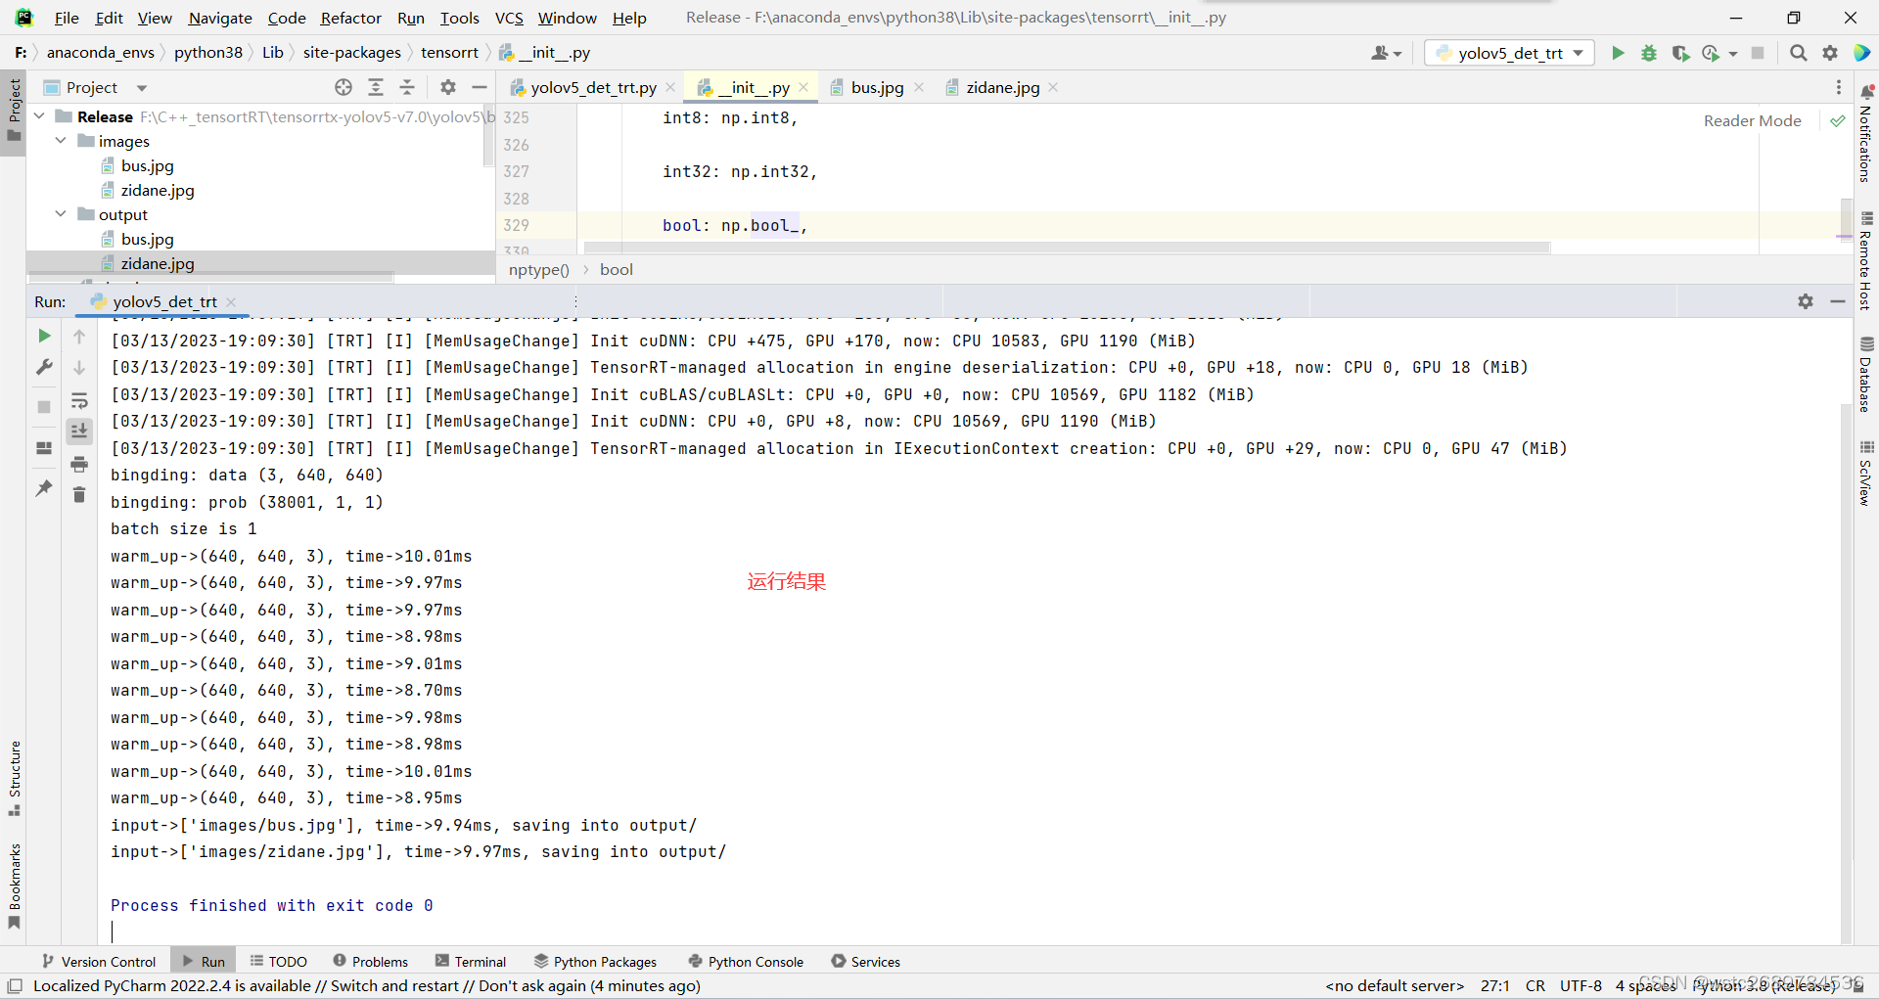Open Python Packages tool window
The width and height of the screenshot is (1879, 999).
(596, 962)
